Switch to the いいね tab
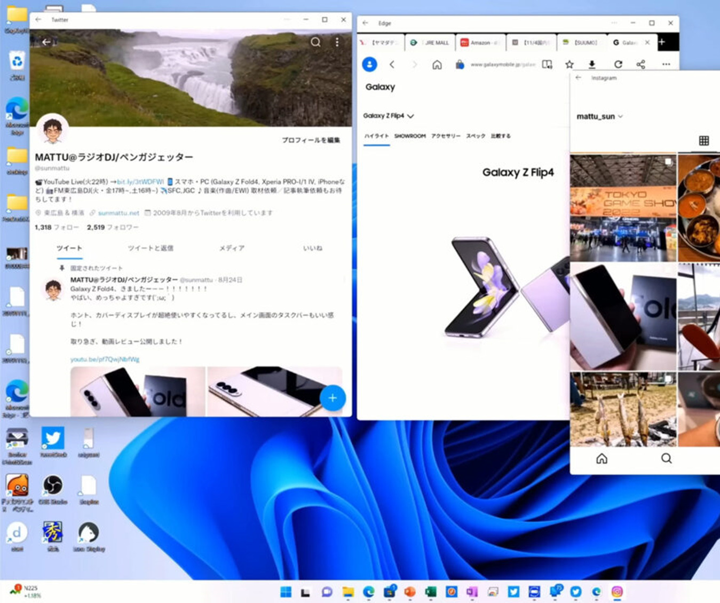Viewport: 720px width, 603px height. coord(312,248)
